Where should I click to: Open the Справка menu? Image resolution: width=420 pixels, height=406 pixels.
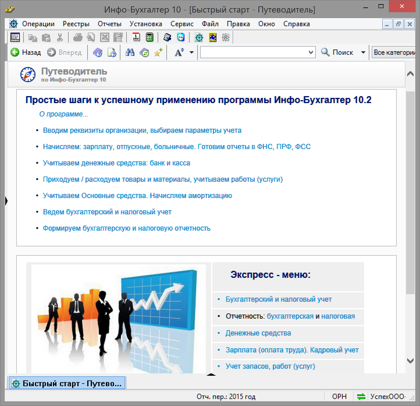click(x=297, y=24)
